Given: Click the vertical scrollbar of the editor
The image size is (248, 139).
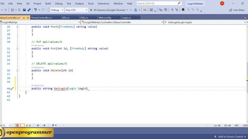Looking at the screenshot, I should tap(247, 74).
